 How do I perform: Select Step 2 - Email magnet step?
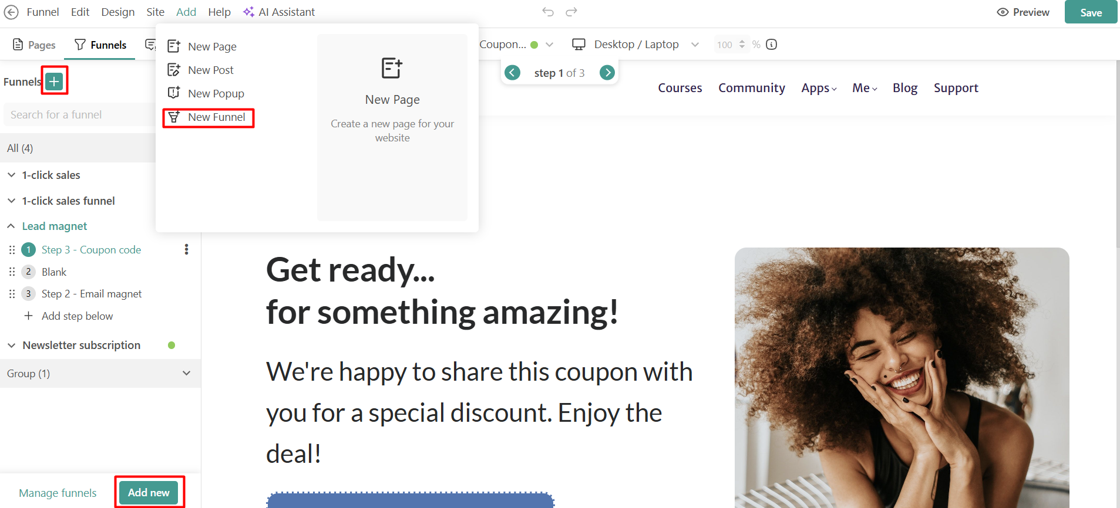coord(92,294)
